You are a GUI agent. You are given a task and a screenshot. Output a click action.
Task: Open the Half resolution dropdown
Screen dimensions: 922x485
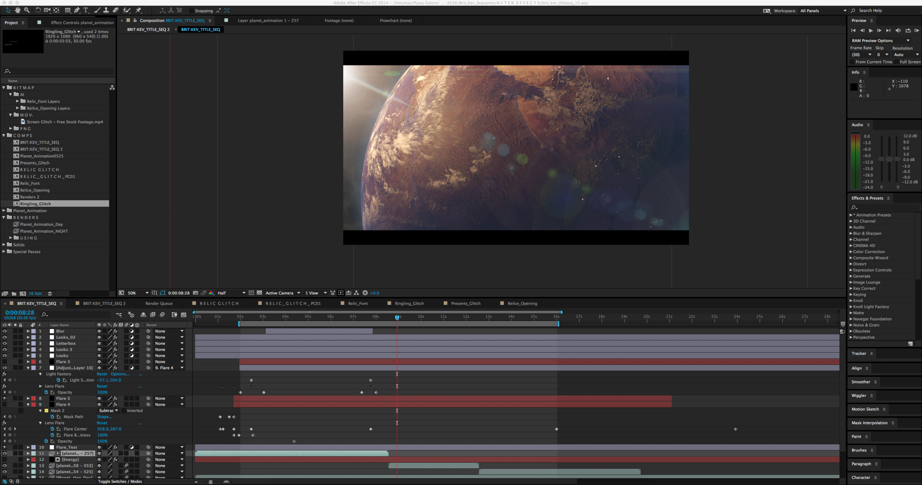point(232,293)
